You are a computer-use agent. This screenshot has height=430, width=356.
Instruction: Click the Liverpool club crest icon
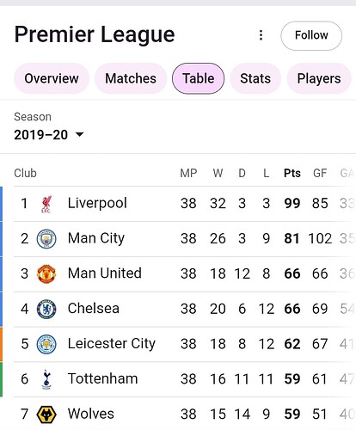[46, 204]
